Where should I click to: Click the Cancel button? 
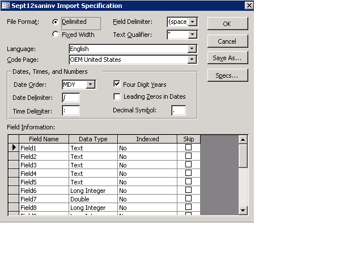[227, 41]
